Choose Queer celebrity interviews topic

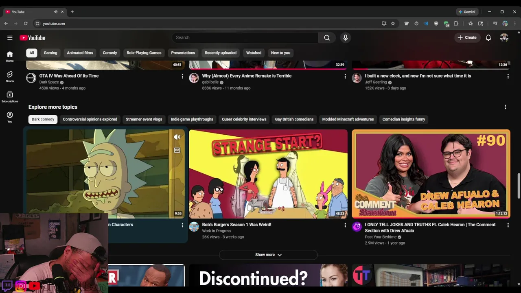click(244, 119)
